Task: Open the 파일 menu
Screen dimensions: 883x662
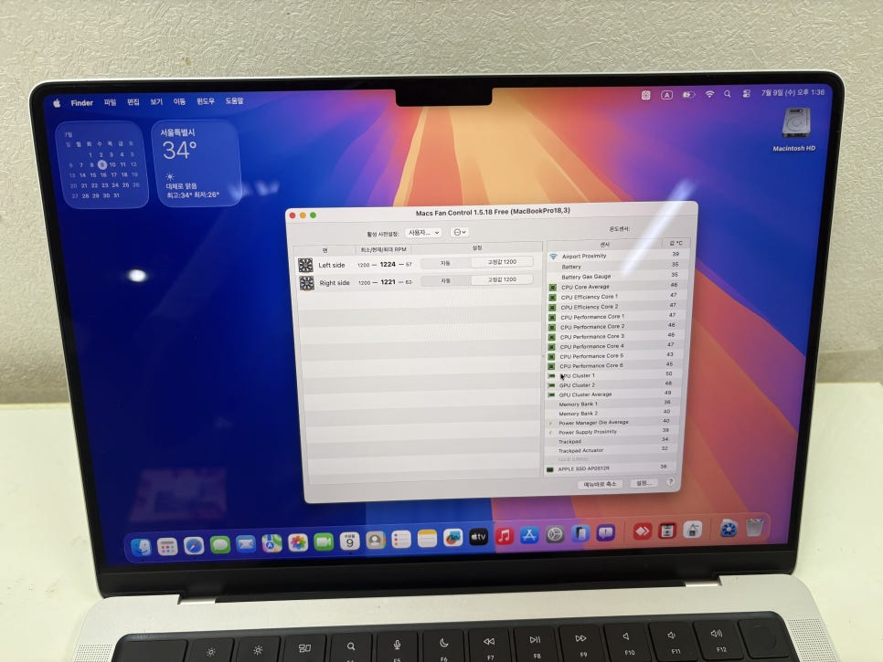Action: tap(110, 102)
